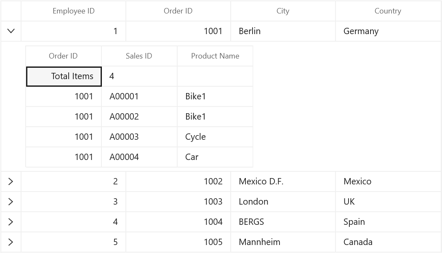Select the A00002 sales ID cell

(139, 117)
